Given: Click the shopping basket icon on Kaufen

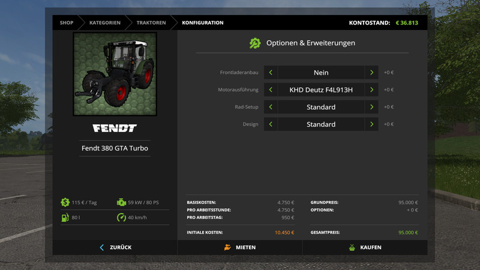Looking at the screenshot, I should (x=352, y=247).
